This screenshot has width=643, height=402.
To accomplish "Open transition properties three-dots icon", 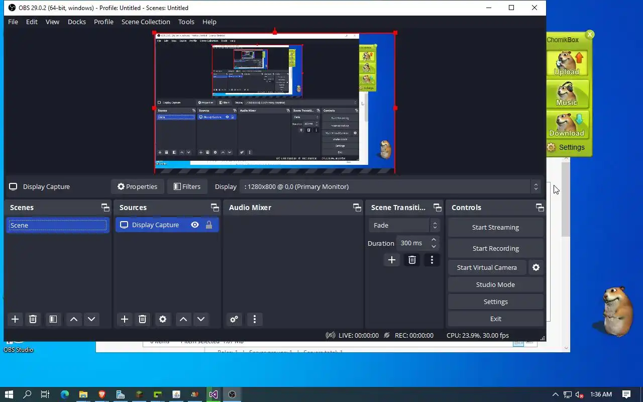I will [x=432, y=260].
